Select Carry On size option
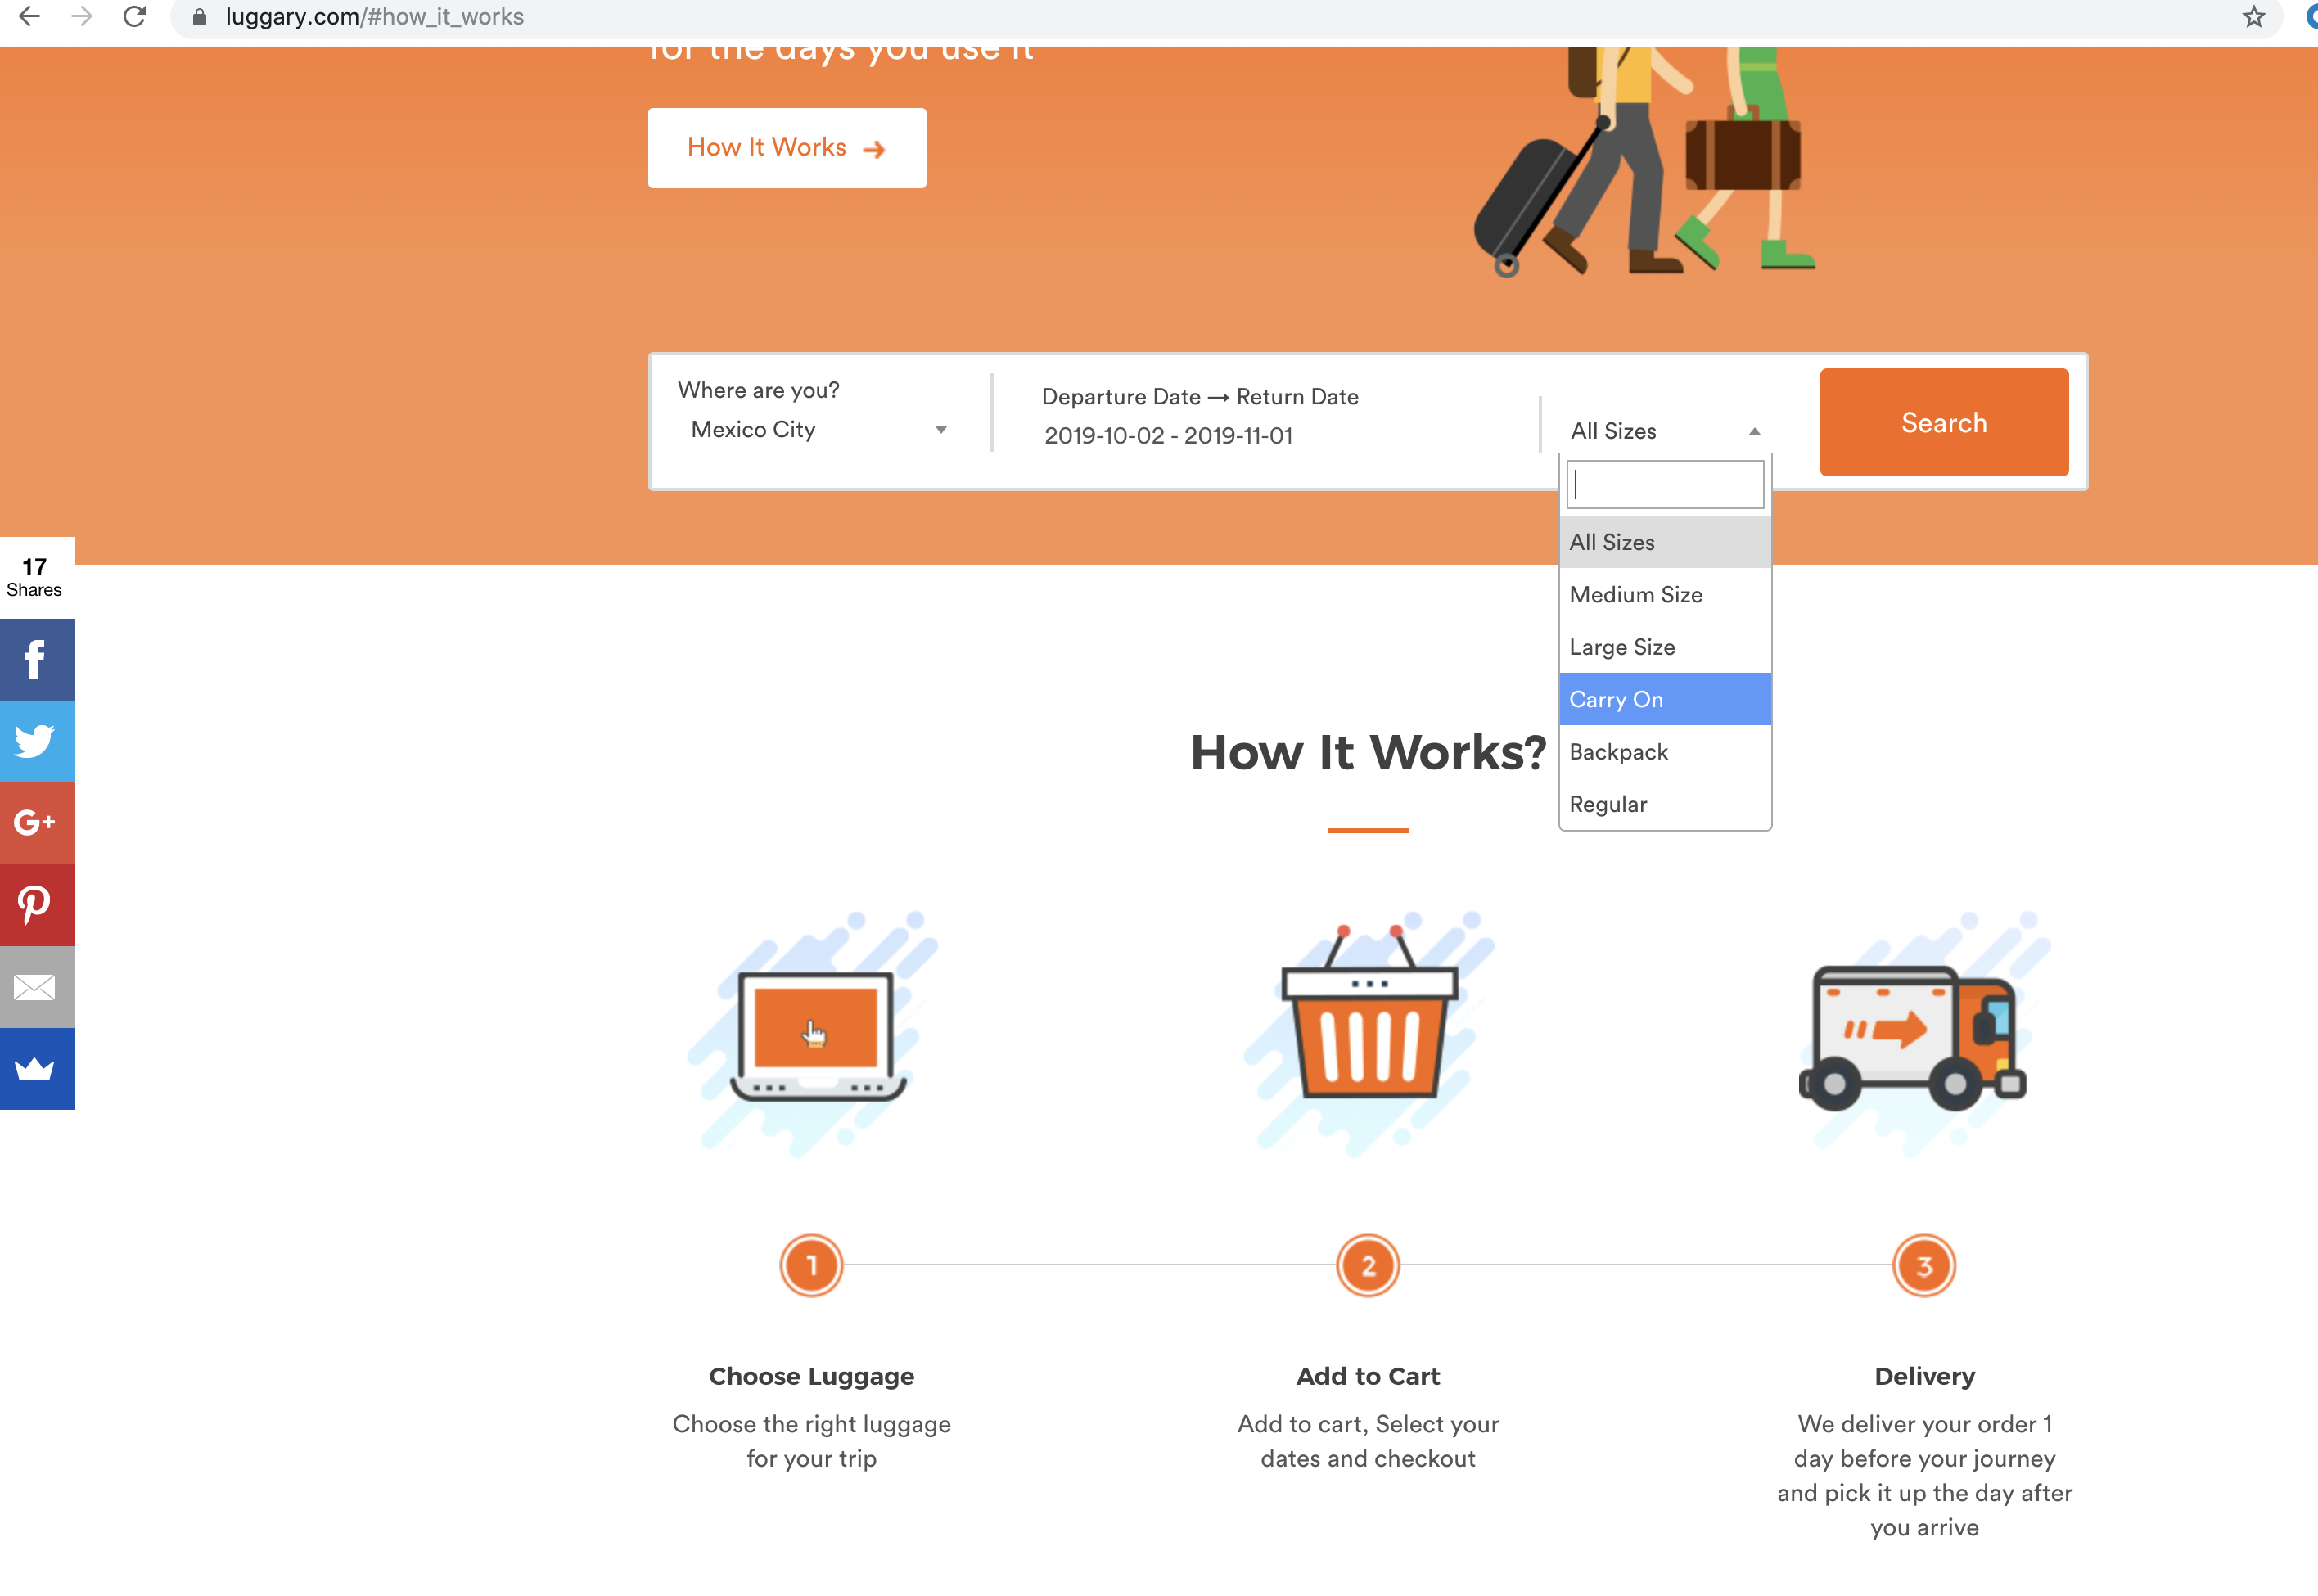Image resolution: width=2318 pixels, height=1596 pixels. [1664, 699]
